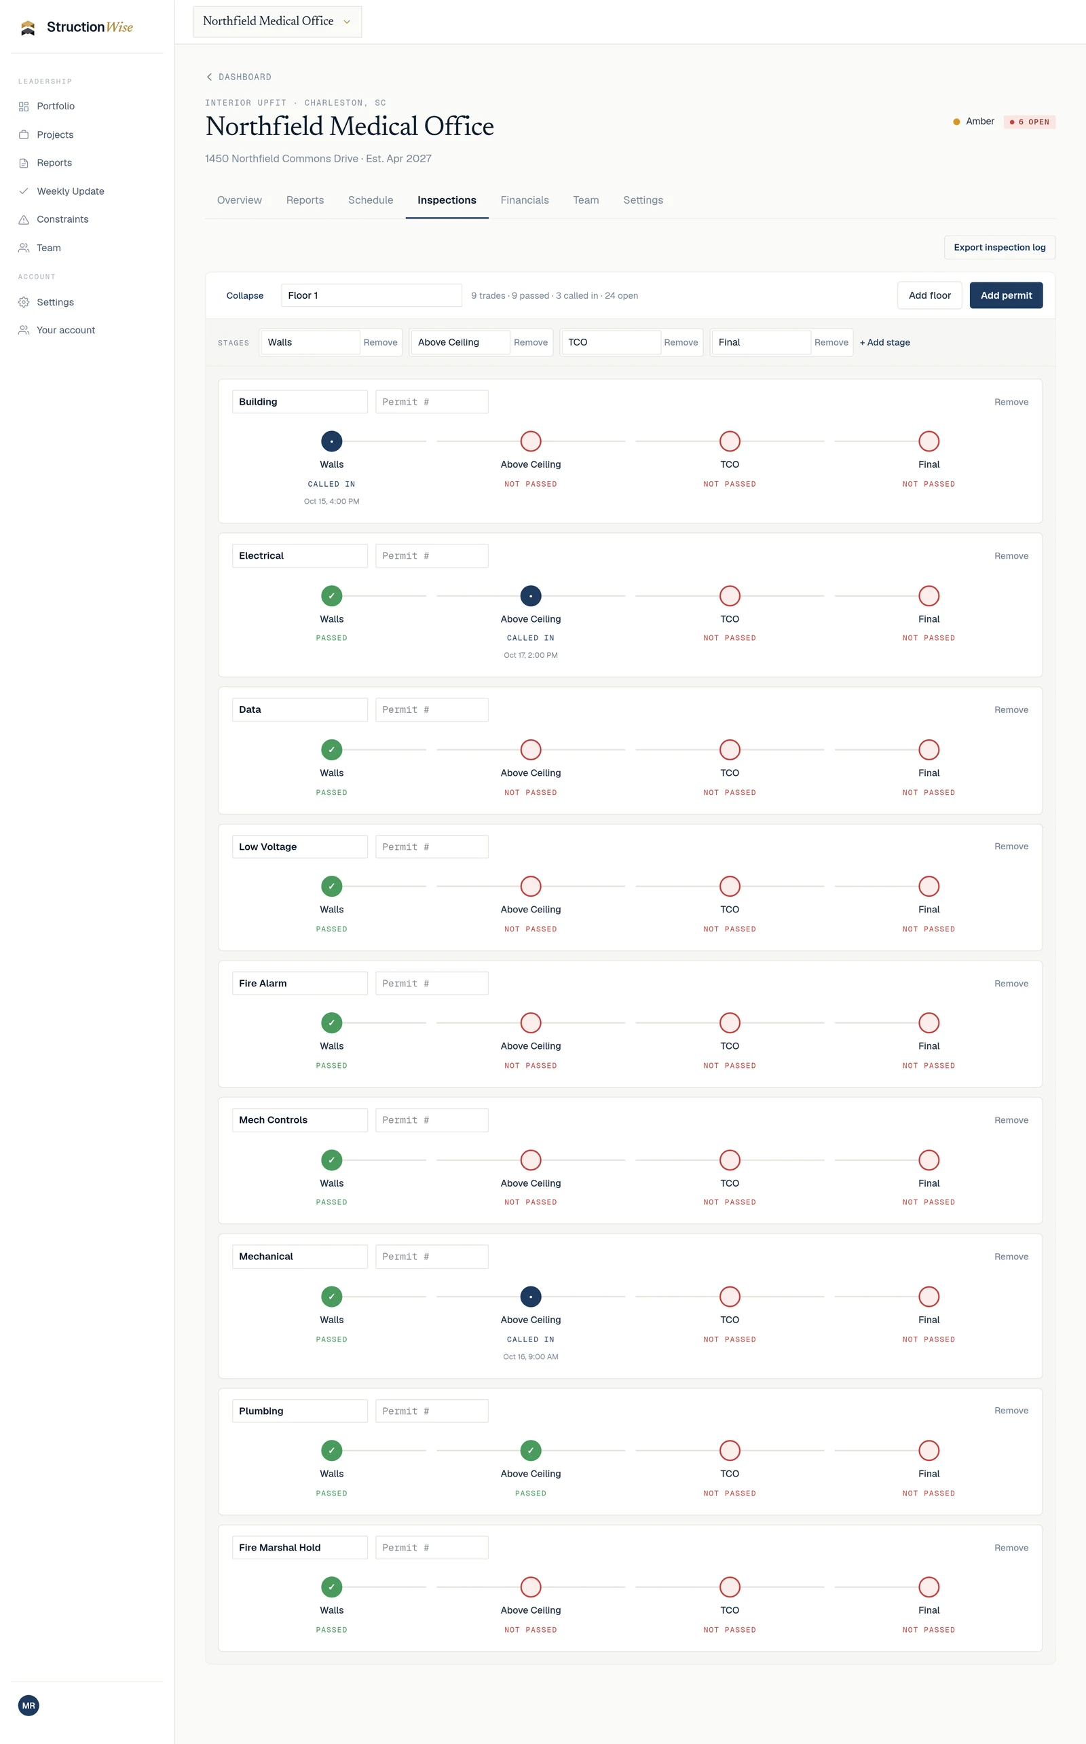This screenshot has height=1744, width=1086.
Task: Click the Oct 15, 4:00 PM timestamp
Action: click(331, 500)
